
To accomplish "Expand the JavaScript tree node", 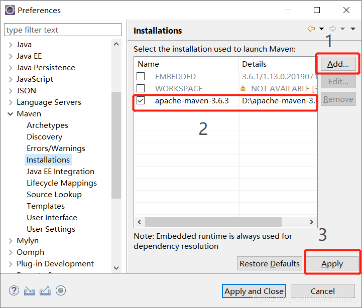I will [11, 79].
